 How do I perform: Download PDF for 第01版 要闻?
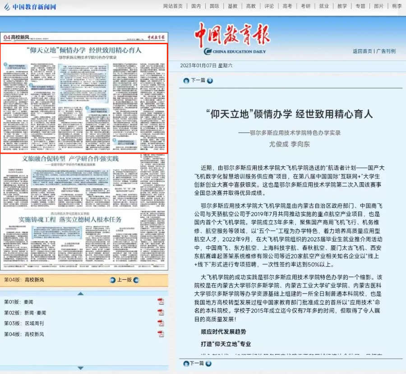pyautogui.click(x=161, y=301)
